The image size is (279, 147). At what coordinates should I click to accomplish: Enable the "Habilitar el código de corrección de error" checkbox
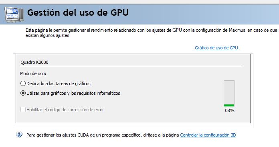tap(23, 109)
